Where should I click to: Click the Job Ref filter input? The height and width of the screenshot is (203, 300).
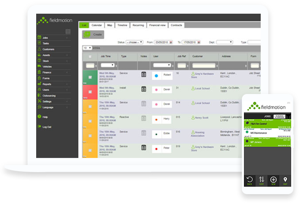tap(182, 66)
